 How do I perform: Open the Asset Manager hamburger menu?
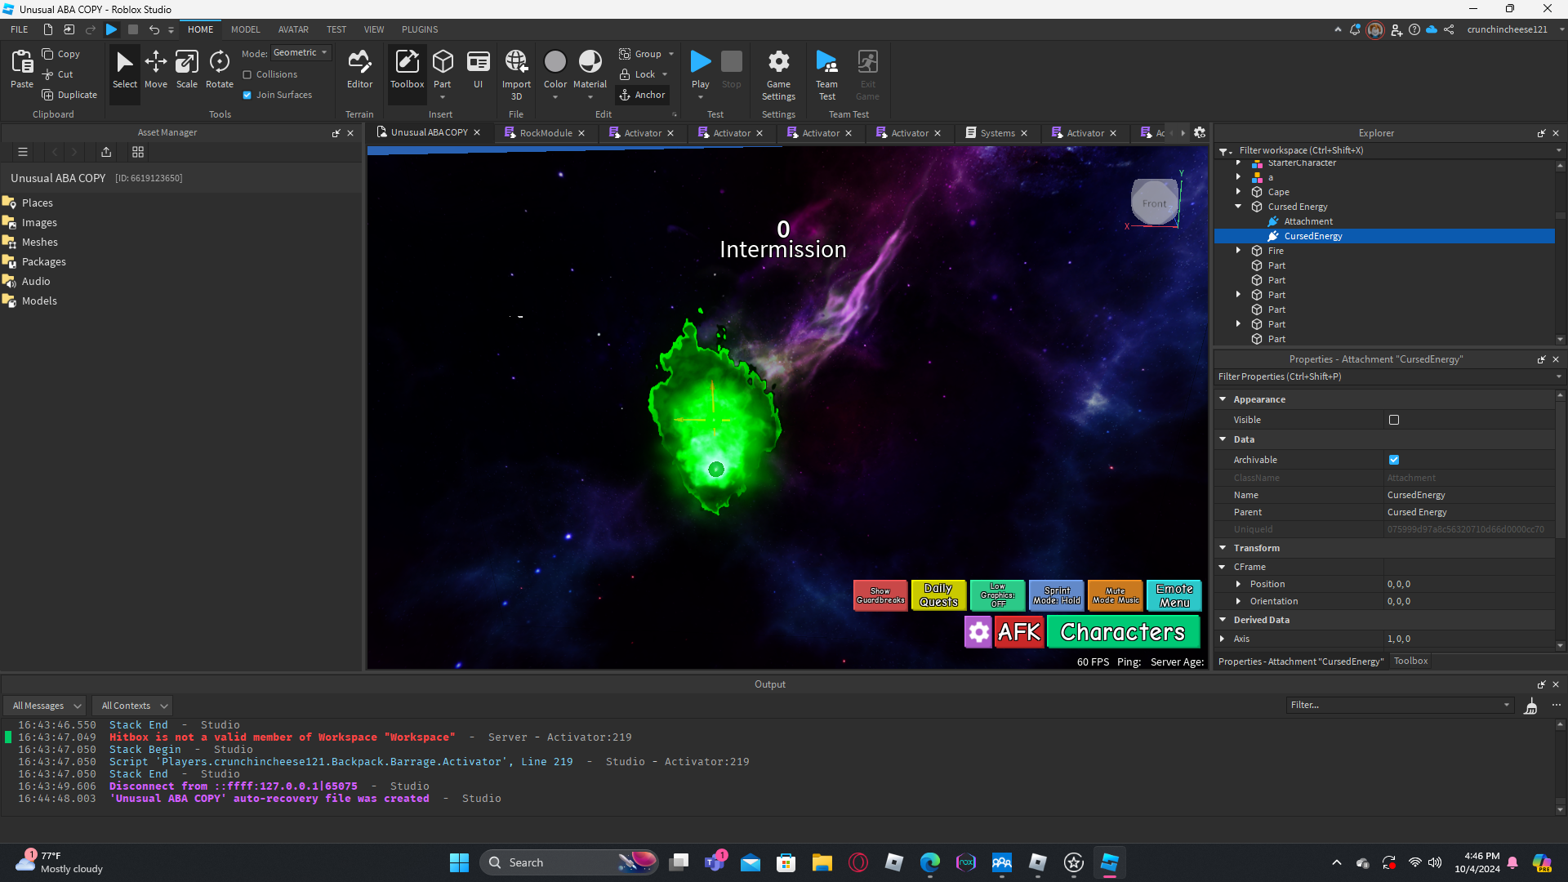pyautogui.click(x=23, y=152)
